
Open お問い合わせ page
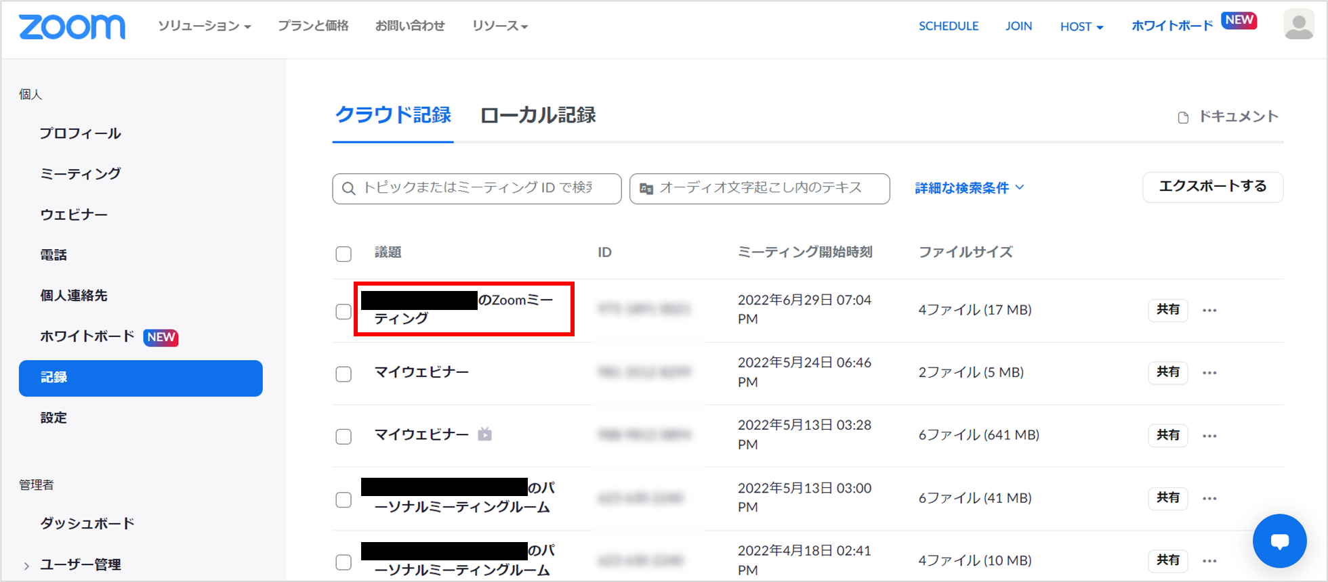click(410, 26)
